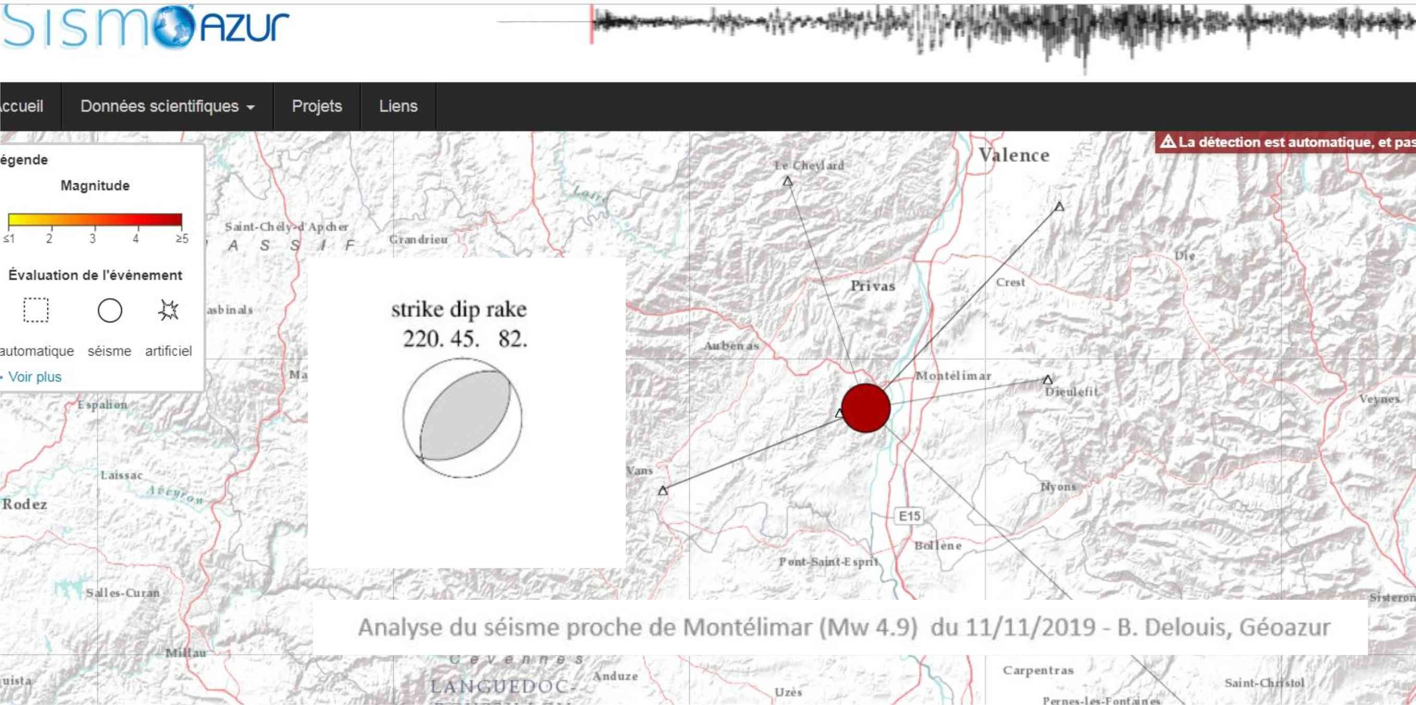The width and height of the screenshot is (1416, 705).
Task: Click the focal mechanism beachball diagram
Action: (462, 418)
